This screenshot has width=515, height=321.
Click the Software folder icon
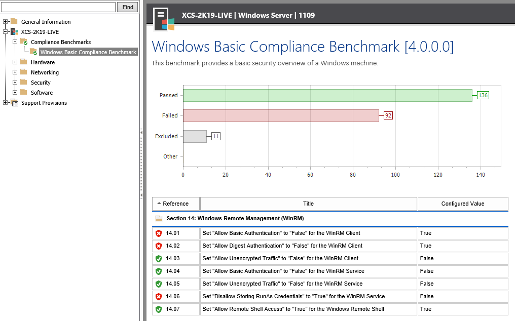point(24,92)
